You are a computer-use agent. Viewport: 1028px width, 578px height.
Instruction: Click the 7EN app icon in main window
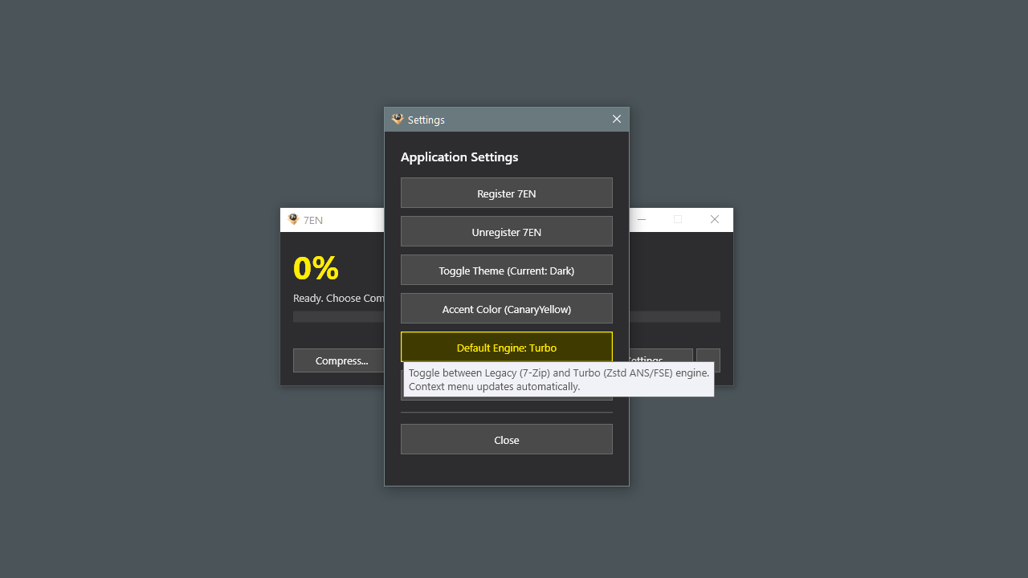pyautogui.click(x=293, y=219)
